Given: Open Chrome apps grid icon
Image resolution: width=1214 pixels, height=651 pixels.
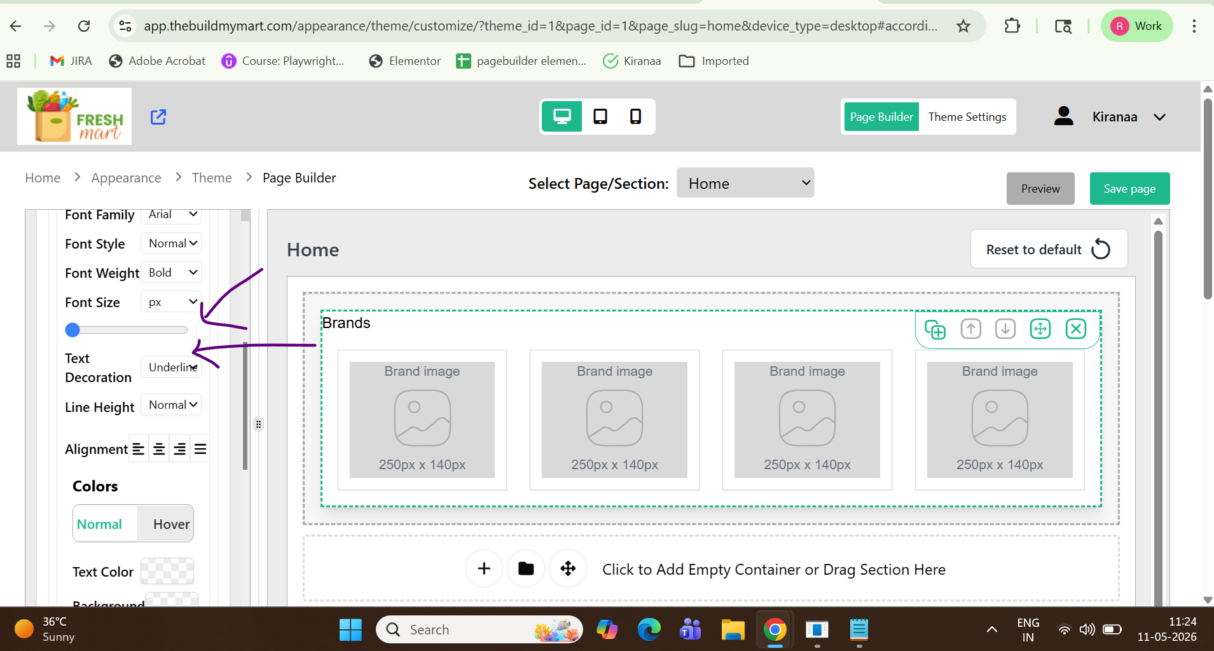Looking at the screenshot, I should click(x=13, y=61).
